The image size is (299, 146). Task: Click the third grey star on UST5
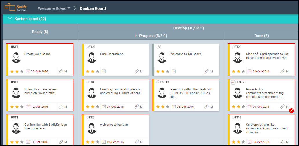click(x=22, y=71)
